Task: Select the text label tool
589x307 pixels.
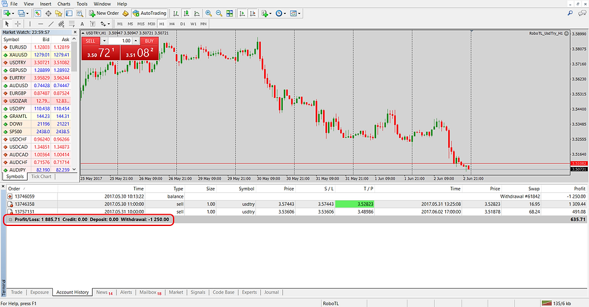Action: (93, 24)
